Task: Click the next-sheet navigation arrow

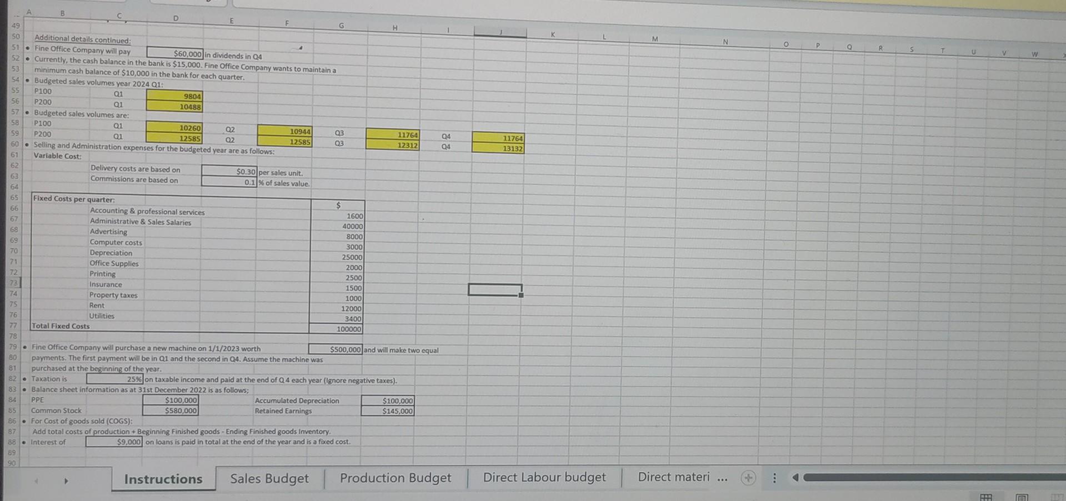Action: 66,480
